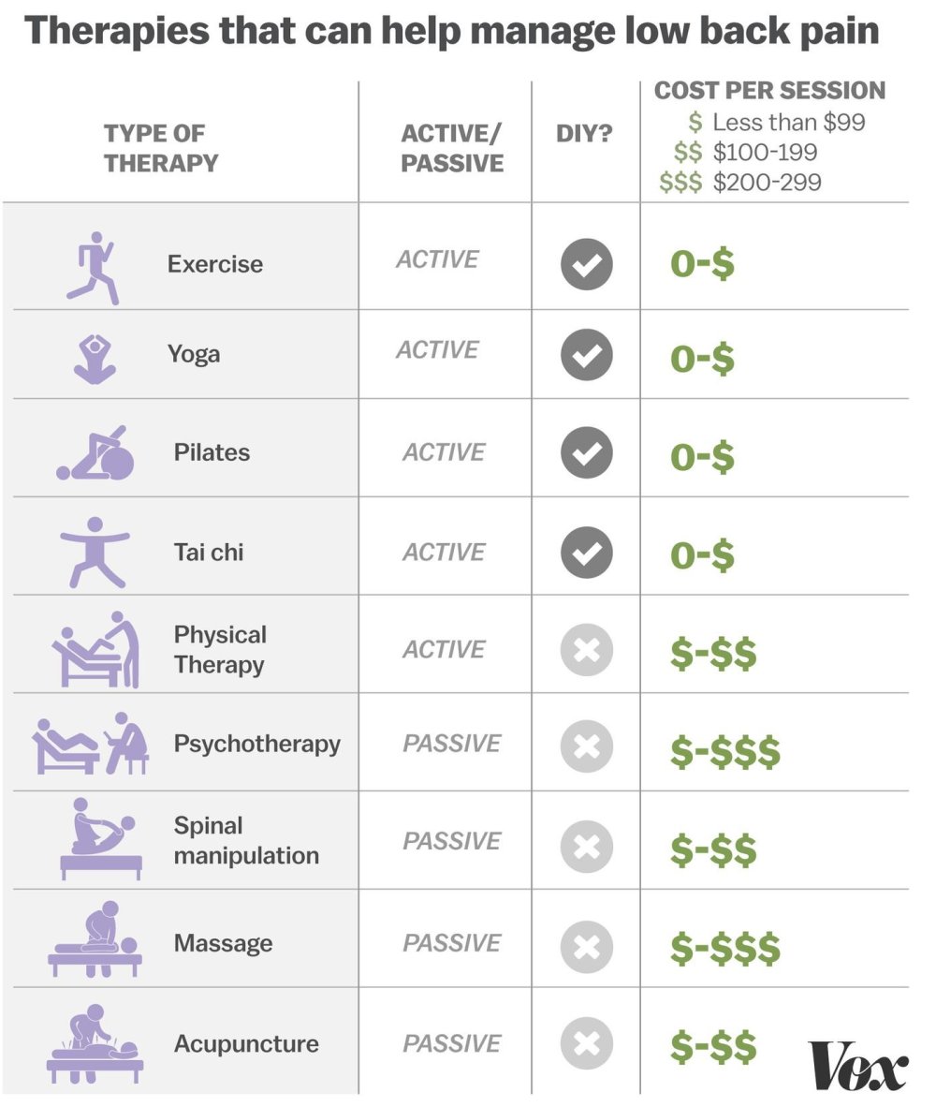Click the DIY X mark for Psychotherapy
Screen dimensions: 936x1107
[x=587, y=747]
